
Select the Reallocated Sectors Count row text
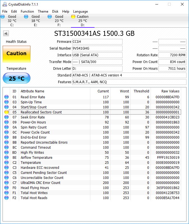click(41, 112)
